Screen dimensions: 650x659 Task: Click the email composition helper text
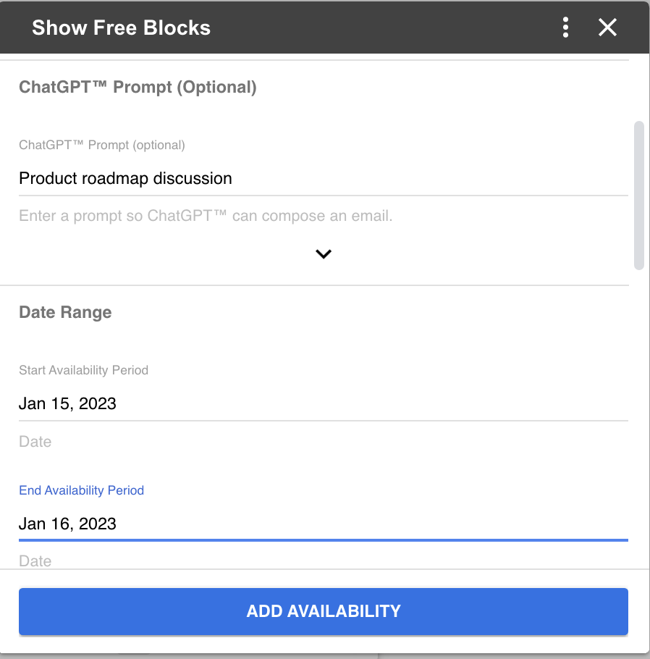(x=205, y=216)
